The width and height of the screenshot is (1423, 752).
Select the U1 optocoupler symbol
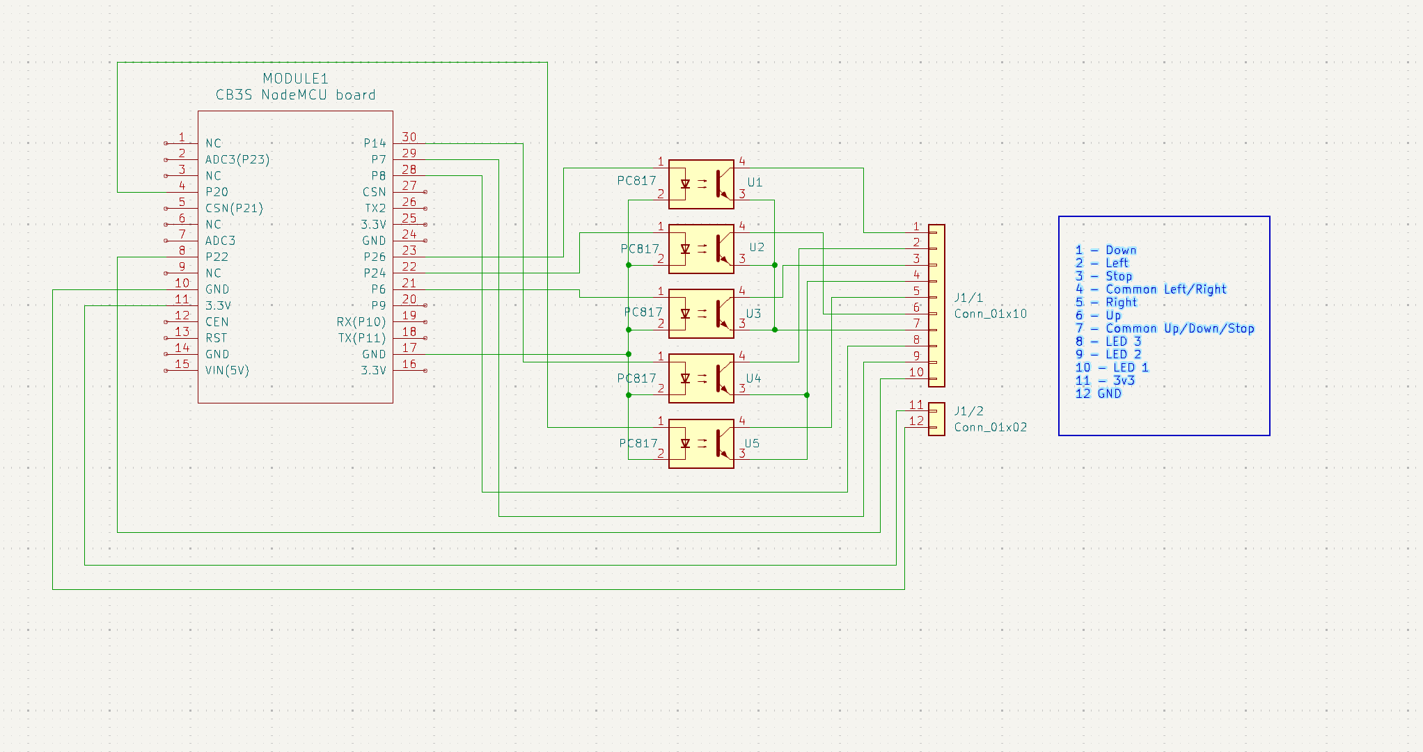[x=701, y=184]
